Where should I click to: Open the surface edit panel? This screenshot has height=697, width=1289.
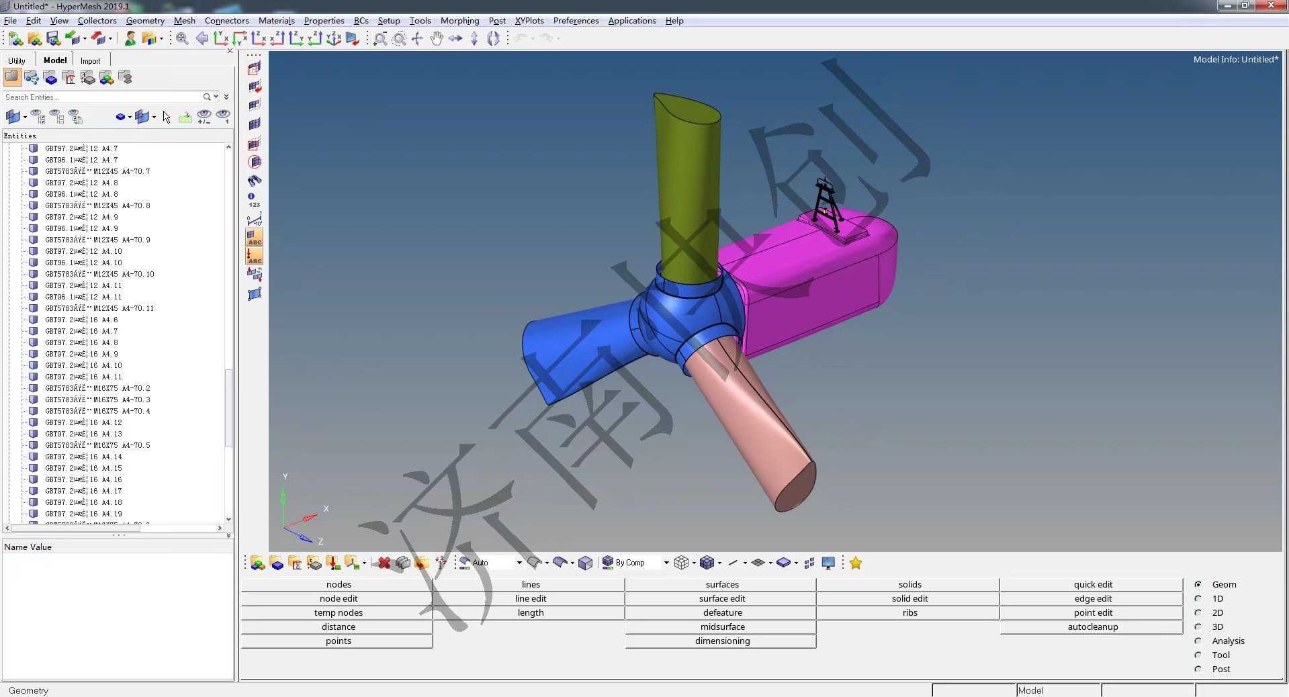tap(721, 598)
